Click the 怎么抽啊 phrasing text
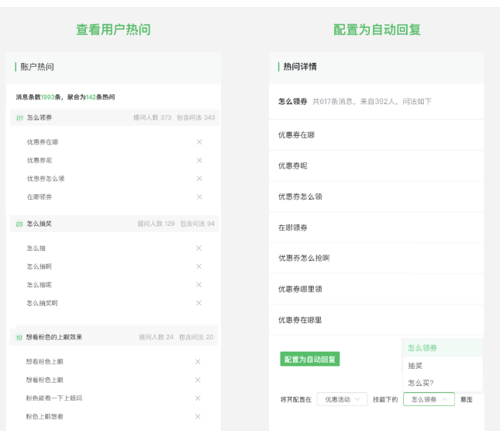Image resolution: width=500 pixels, height=431 pixels. pyautogui.click(x=39, y=266)
